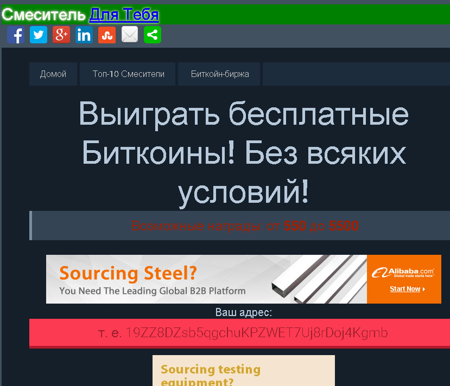Screen dimensions: 450x386
Task: Share via the Google+ icon
Action: 61,35
